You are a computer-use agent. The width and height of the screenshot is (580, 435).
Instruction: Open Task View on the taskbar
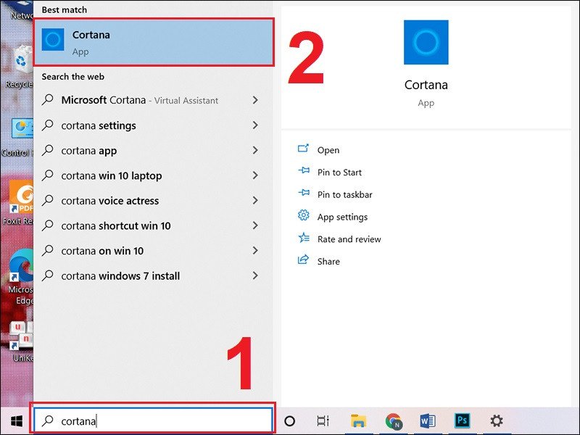[321, 421]
